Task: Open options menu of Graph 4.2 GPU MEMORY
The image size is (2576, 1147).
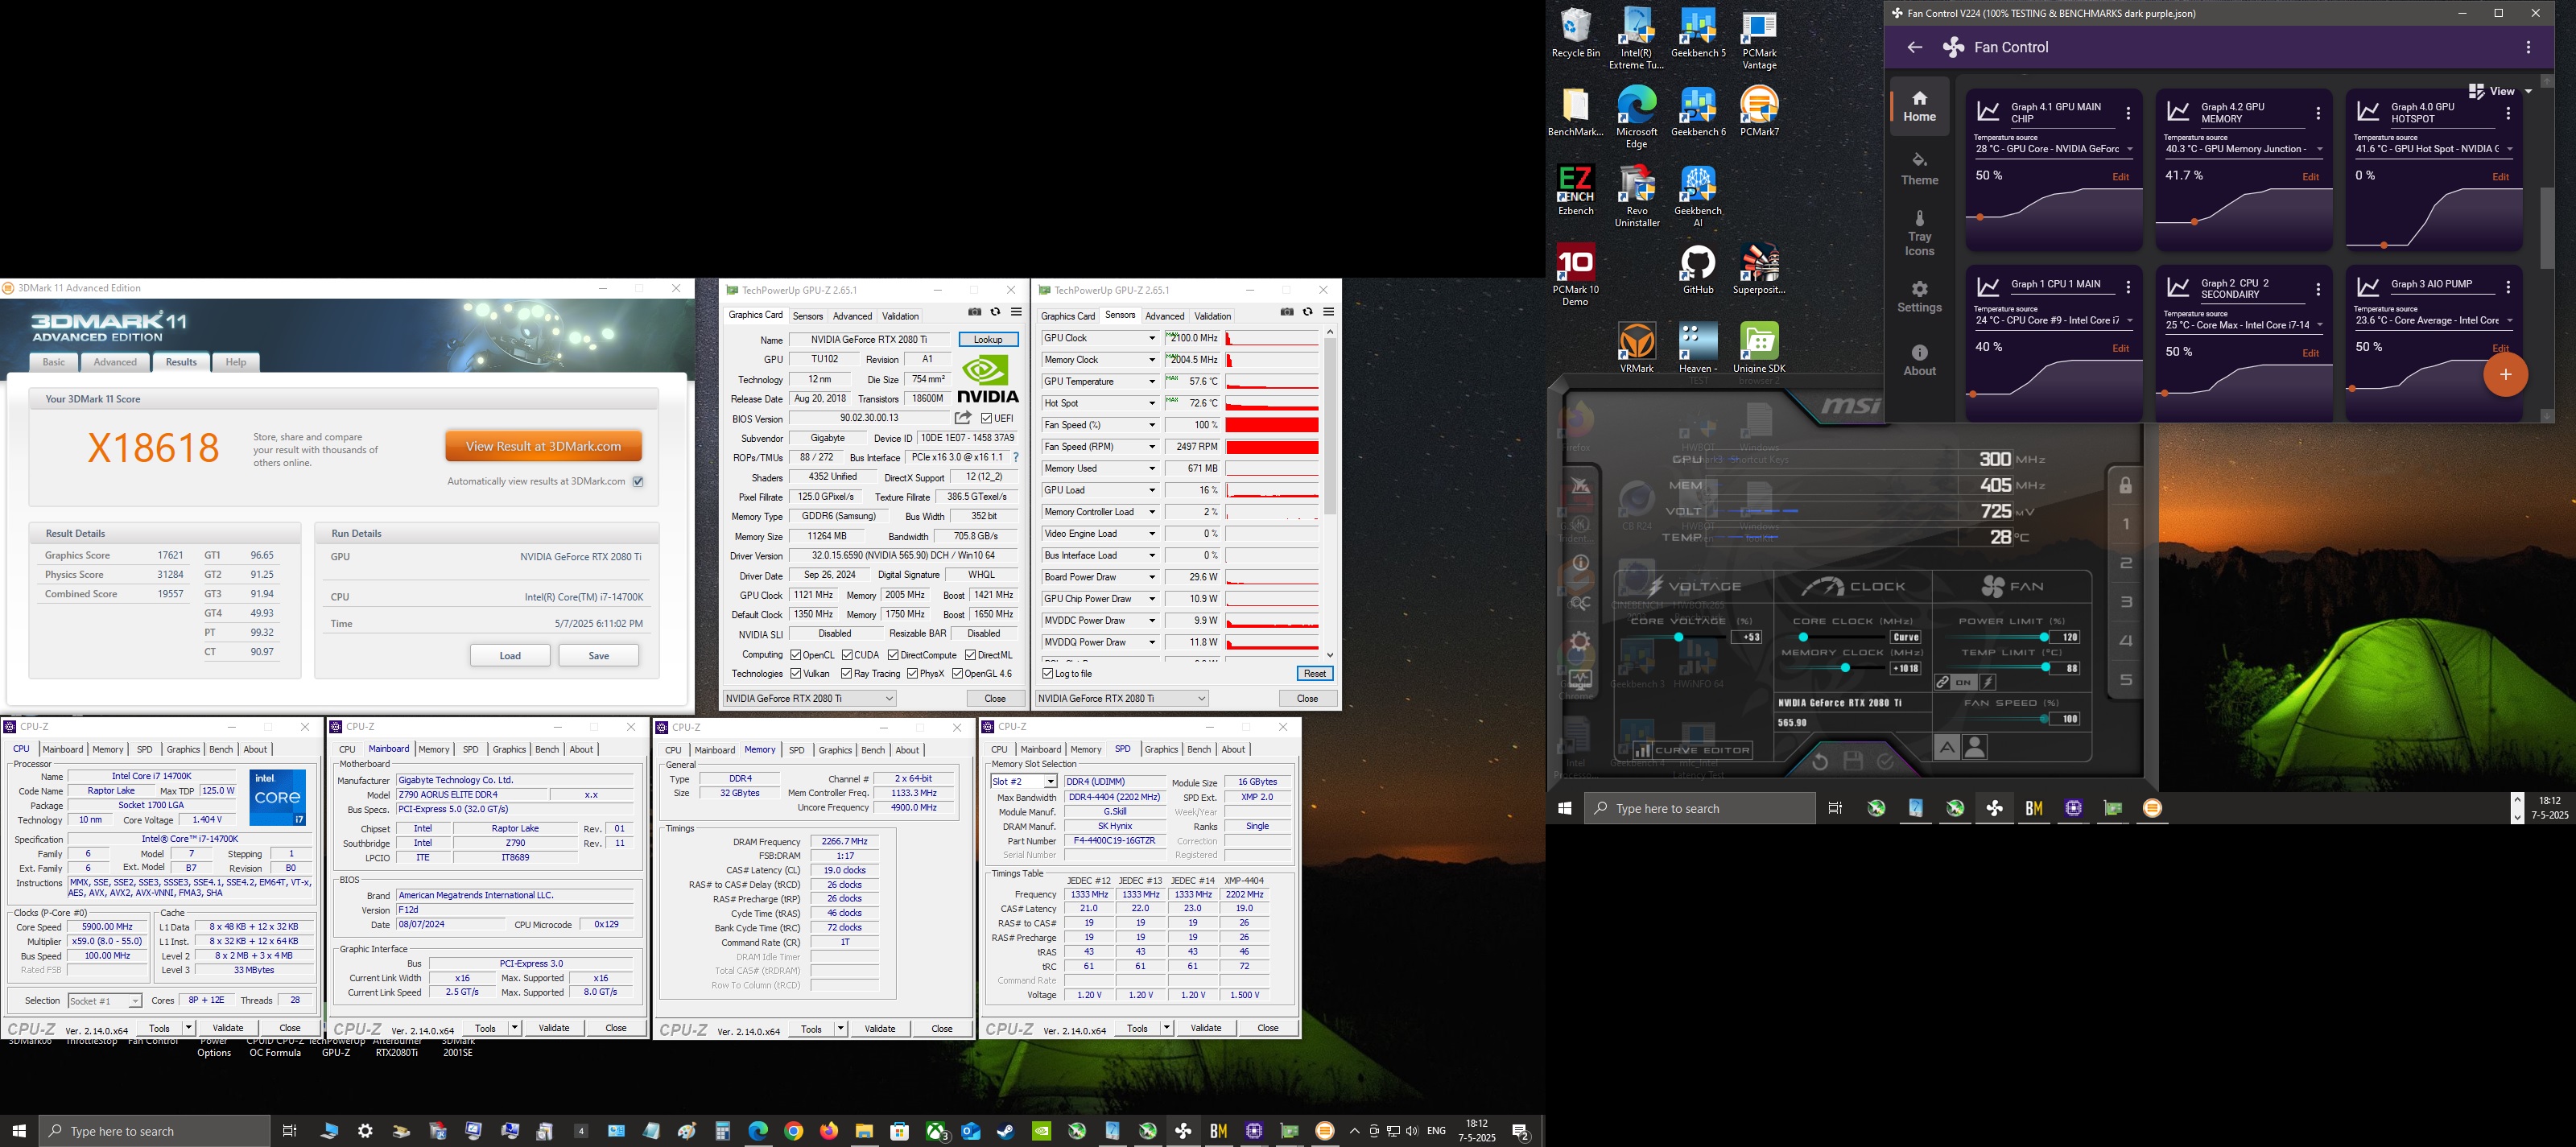Action: point(2318,113)
